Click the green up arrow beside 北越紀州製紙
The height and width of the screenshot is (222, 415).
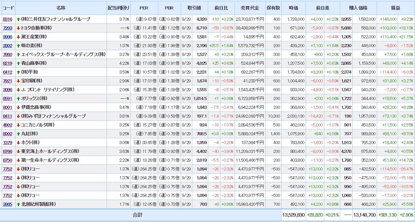click(x=18, y=204)
